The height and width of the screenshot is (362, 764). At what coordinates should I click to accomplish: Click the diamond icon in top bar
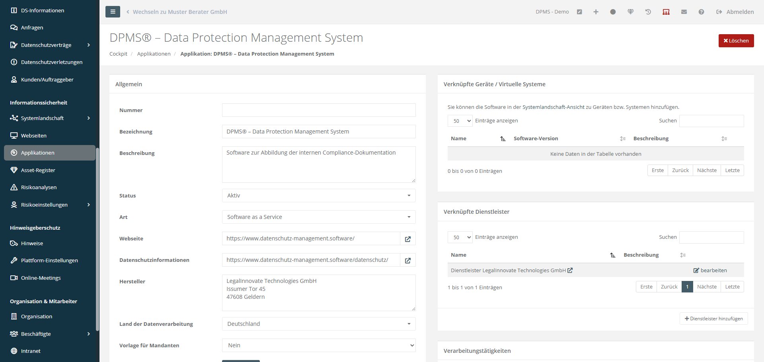(631, 12)
